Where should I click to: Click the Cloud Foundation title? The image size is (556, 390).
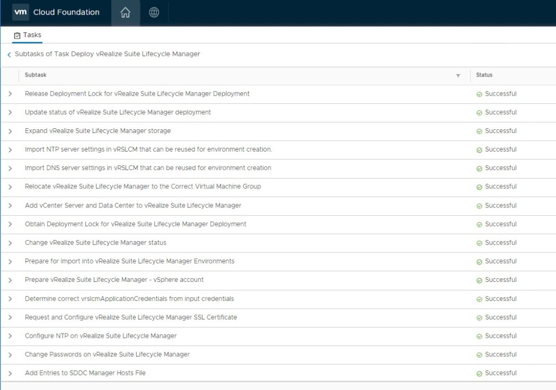(66, 12)
